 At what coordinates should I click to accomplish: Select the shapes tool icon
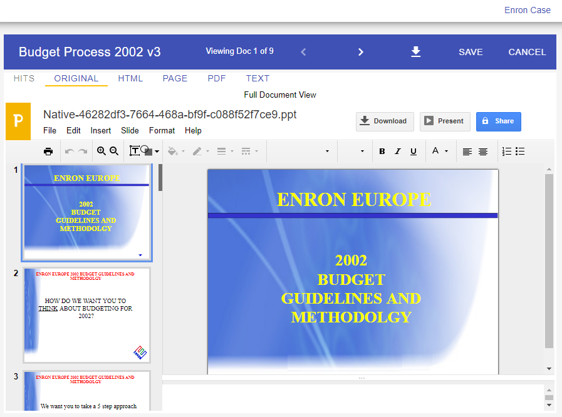click(x=147, y=150)
